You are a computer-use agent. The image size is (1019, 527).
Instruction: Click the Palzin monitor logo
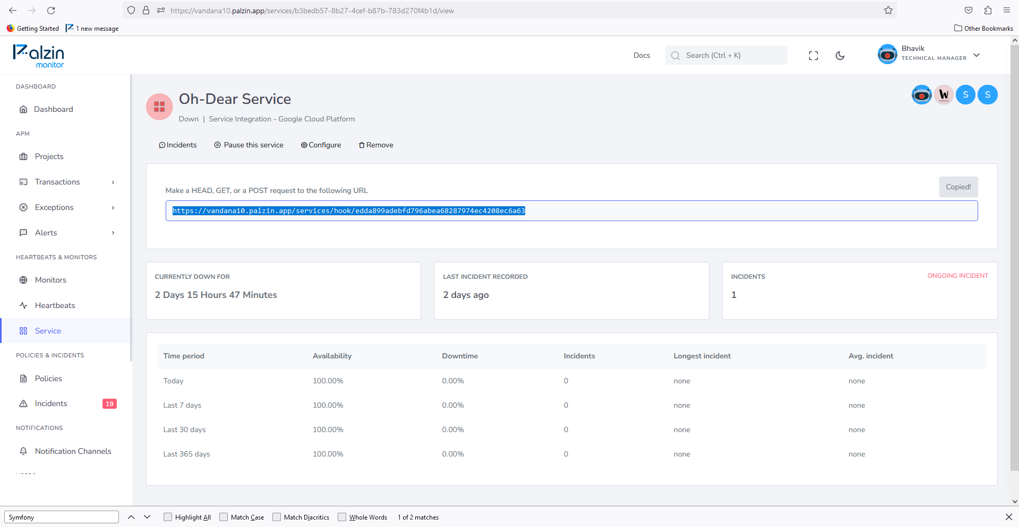click(38, 56)
